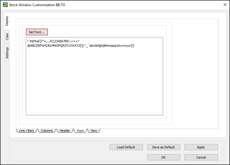The width and height of the screenshot is (230, 165).
Task: Click the application icon in the title bar
Action: click(x=5, y=5)
